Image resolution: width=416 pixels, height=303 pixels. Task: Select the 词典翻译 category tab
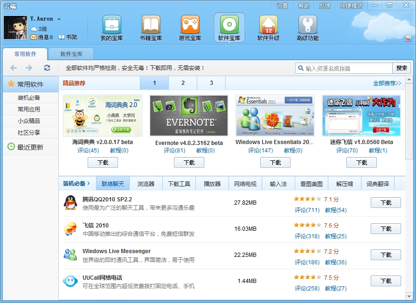tap(378, 184)
